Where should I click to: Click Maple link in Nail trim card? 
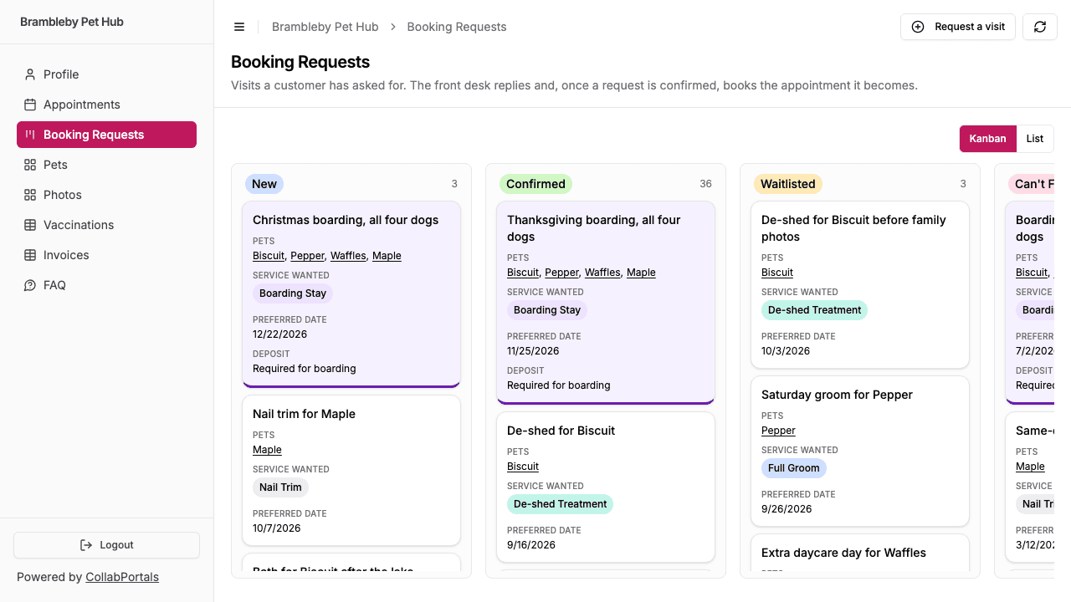point(267,450)
